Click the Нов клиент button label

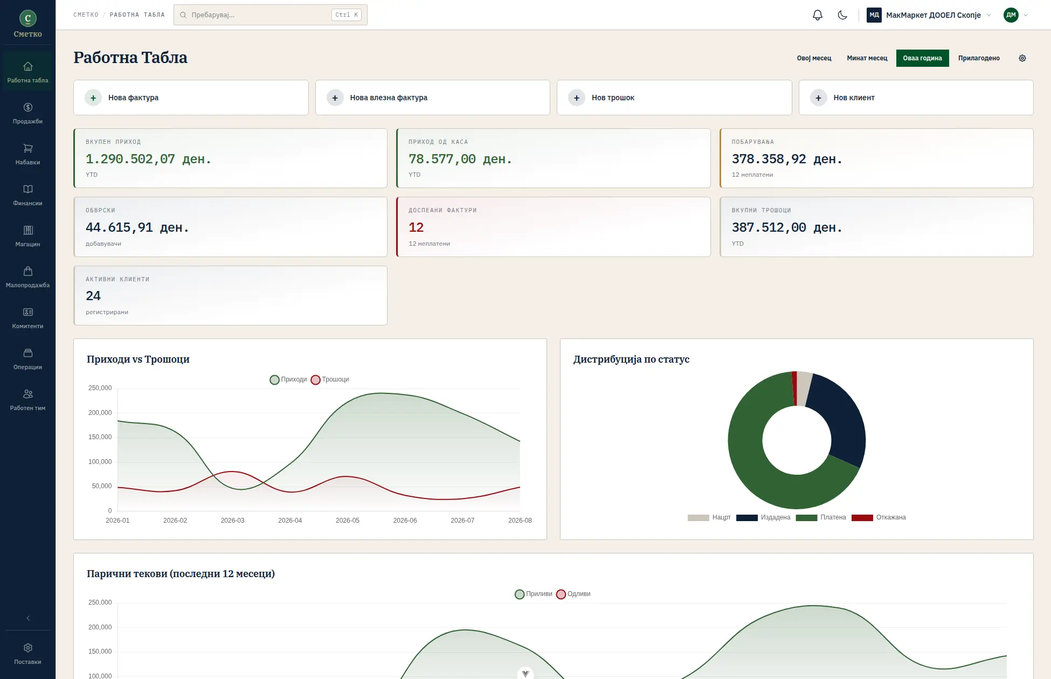(x=854, y=98)
